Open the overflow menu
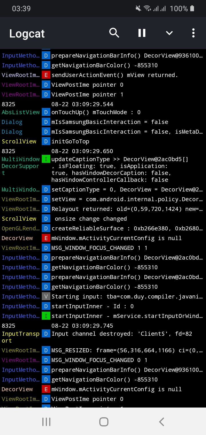206x435 pixels. pos(193,33)
